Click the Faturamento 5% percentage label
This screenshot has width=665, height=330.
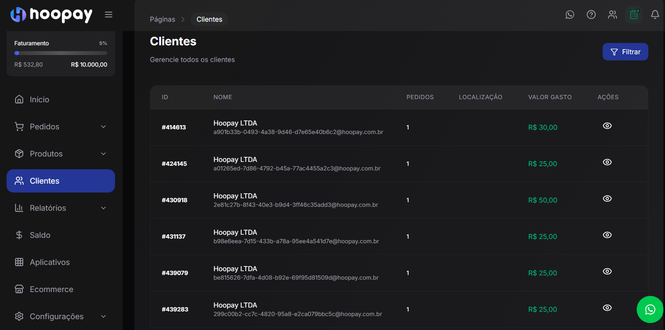coord(103,43)
